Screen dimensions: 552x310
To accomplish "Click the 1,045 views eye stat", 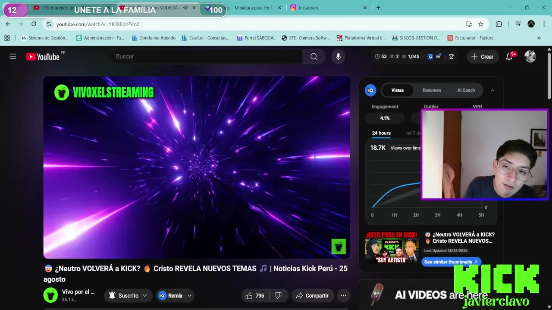I will click(x=411, y=56).
